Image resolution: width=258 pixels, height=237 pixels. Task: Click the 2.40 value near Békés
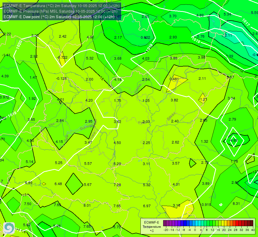[175, 121]
